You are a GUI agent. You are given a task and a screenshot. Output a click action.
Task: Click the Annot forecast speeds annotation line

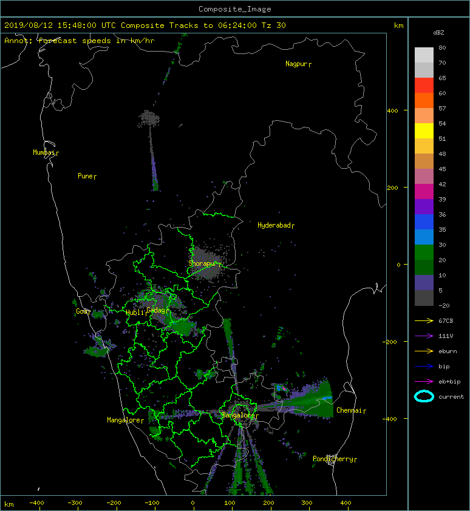click(80, 41)
